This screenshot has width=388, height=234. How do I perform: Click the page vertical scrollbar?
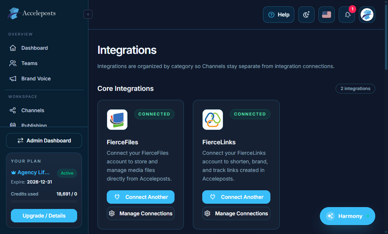pyautogui.click(x=386, y=37)
